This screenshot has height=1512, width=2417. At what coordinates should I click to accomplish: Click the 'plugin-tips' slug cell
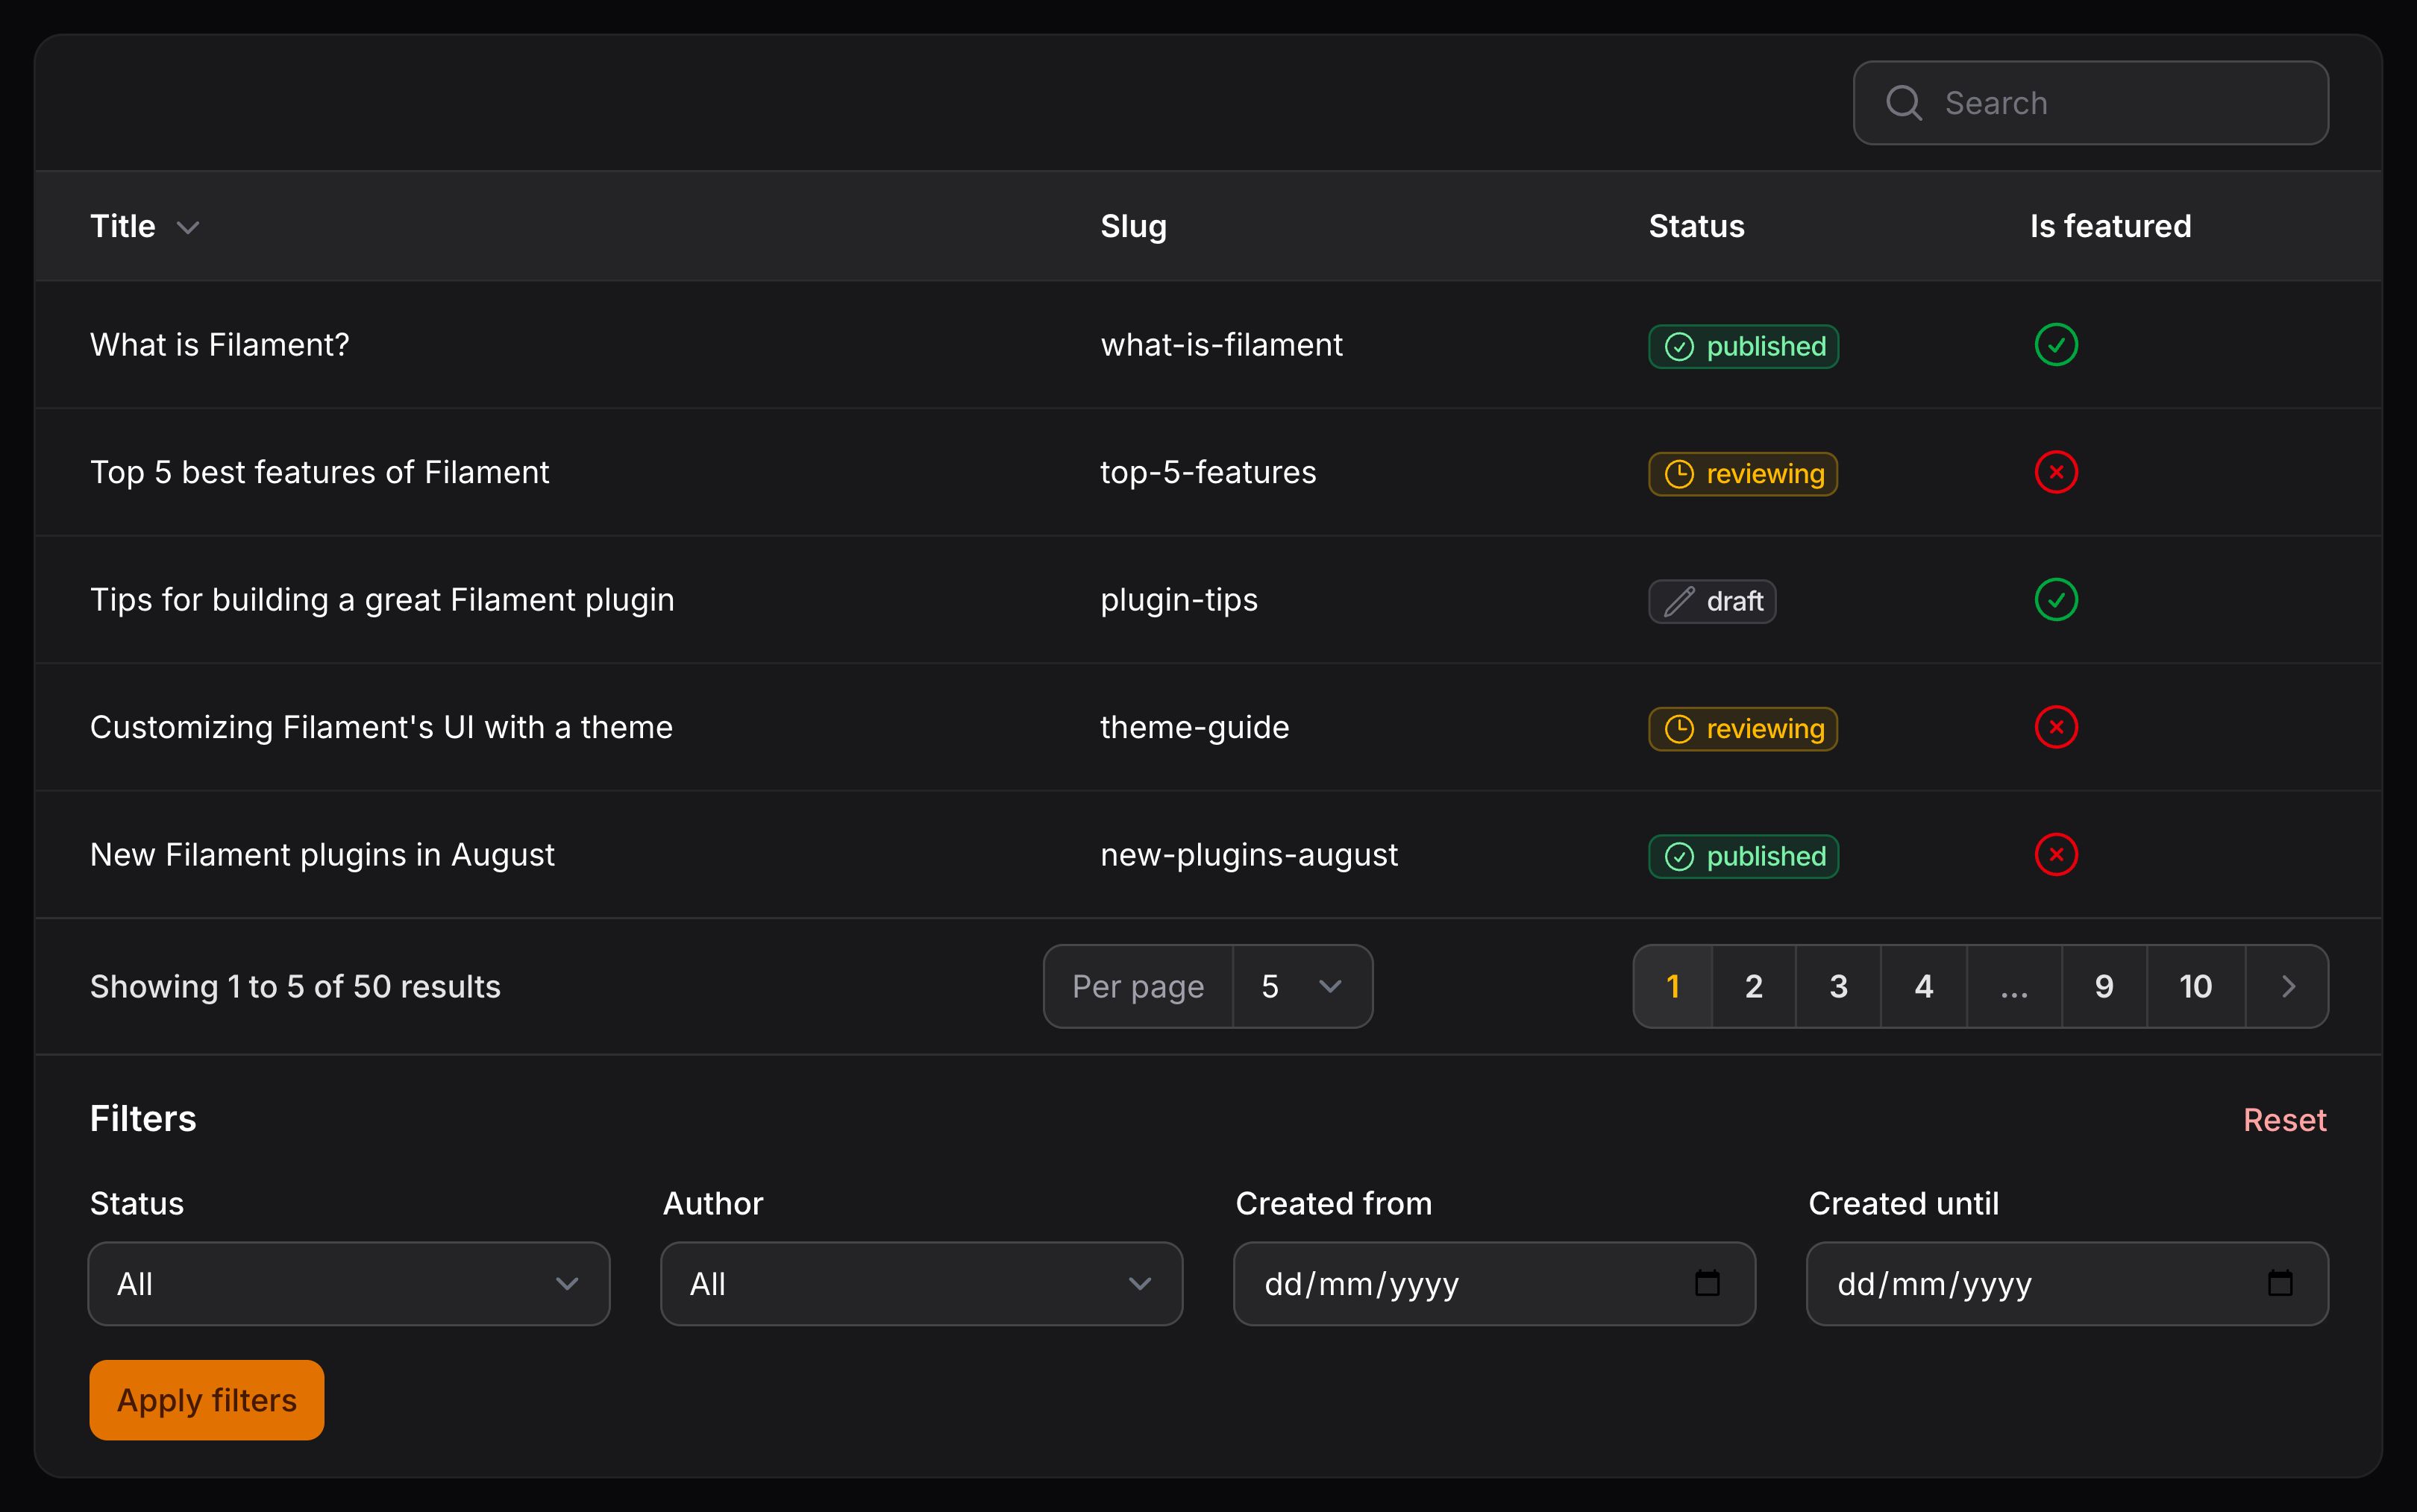click(x=1179, y=600)
